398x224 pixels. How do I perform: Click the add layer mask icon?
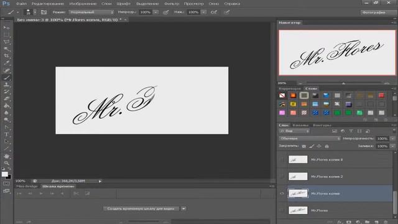[x=349, y=222]
